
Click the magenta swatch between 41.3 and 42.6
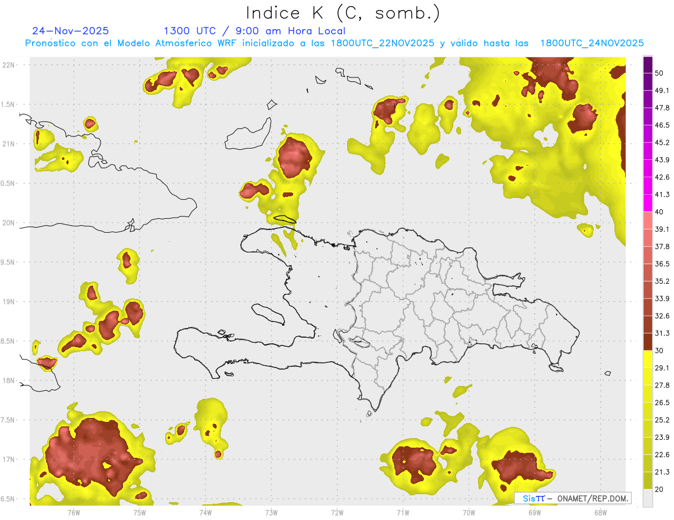coord(648,186)
